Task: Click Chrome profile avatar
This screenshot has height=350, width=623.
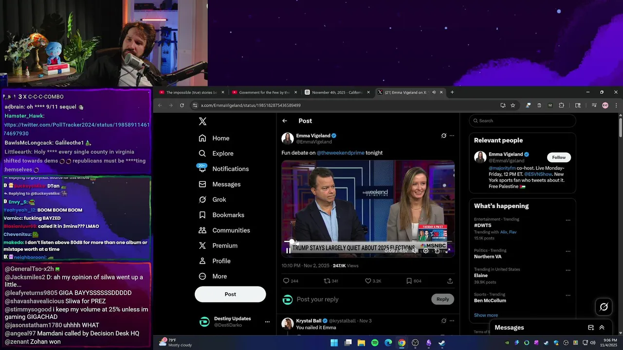Action: [x=605, y=105]
